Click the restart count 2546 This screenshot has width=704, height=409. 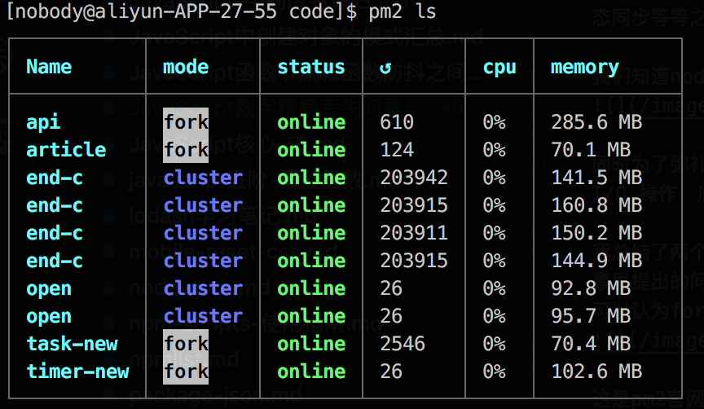pos(403,344)
